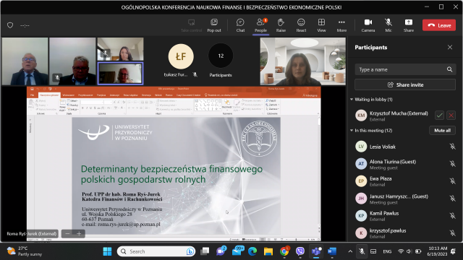463x260 pixels.
Task: Click the tray muted microphone icon
Action: tap(362, 251)
